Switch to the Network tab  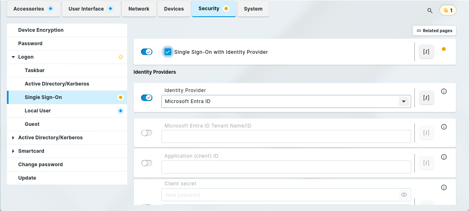pos(139,9)
